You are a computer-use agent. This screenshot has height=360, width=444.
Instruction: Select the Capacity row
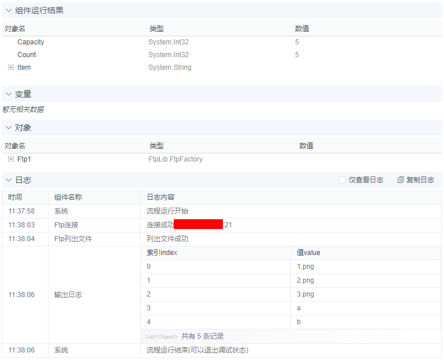pos(31,42)
